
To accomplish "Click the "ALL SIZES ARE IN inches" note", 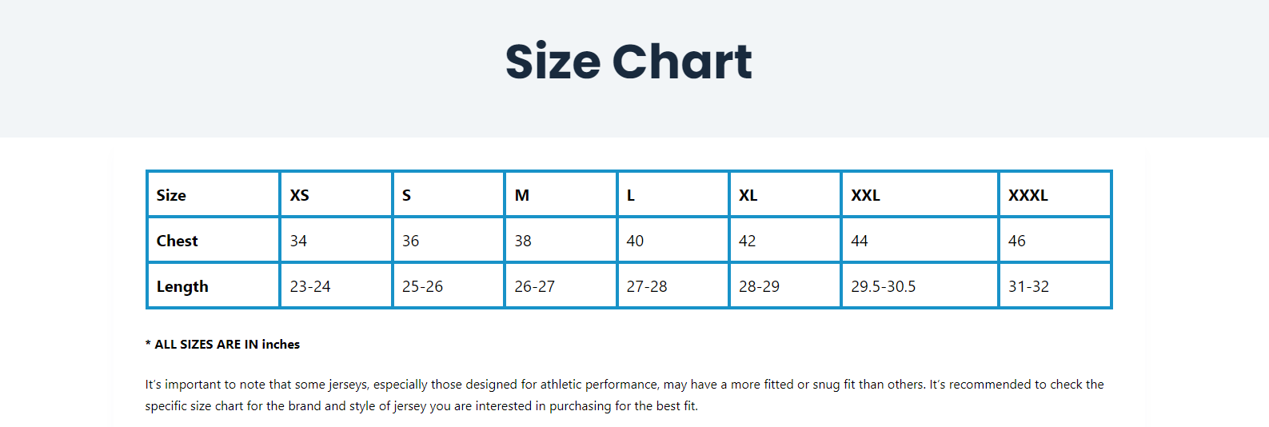I will point(223,345).
